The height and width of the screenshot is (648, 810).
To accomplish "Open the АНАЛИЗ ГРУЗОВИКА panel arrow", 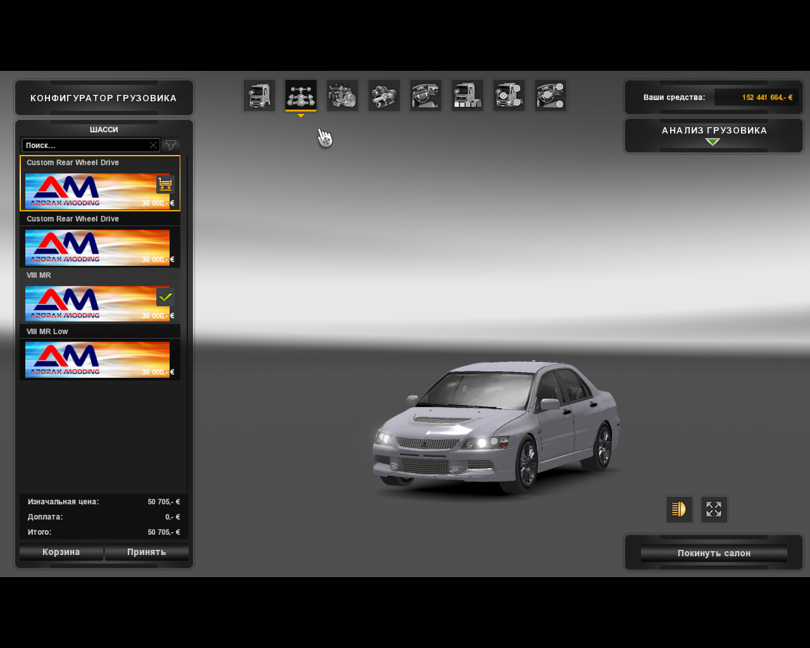I will 713,140.
